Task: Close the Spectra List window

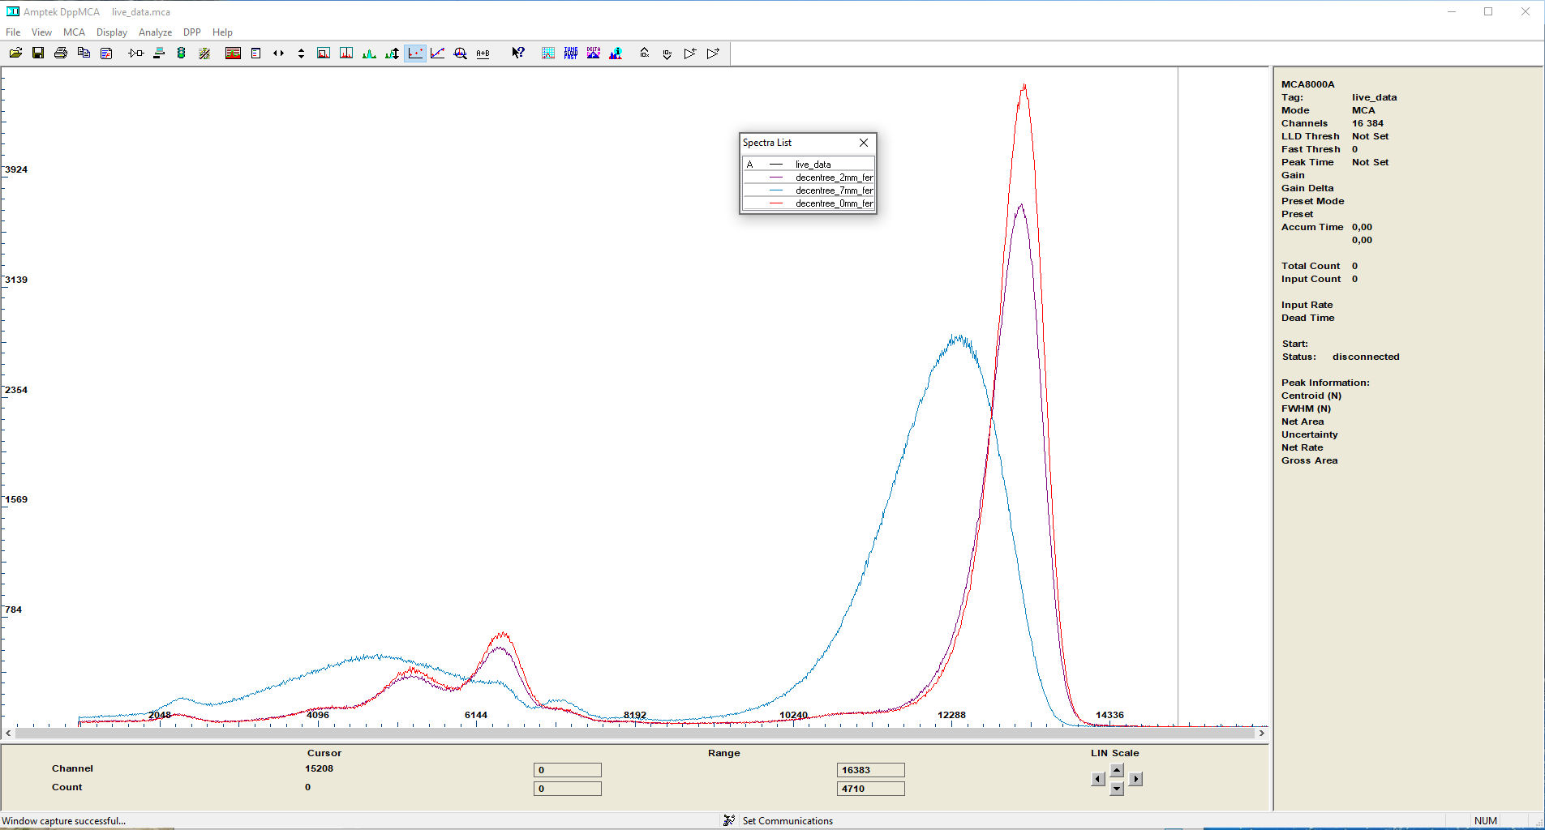Action: click(864, 143)
